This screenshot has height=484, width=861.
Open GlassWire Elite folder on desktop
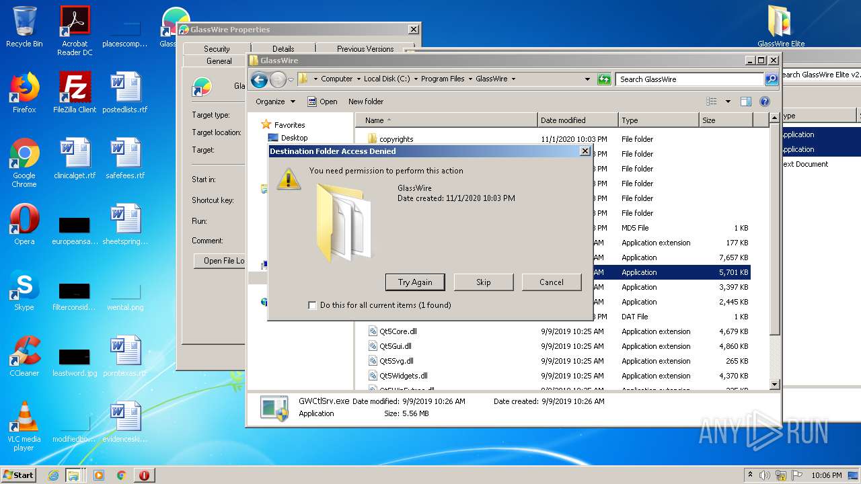[781, 27]
